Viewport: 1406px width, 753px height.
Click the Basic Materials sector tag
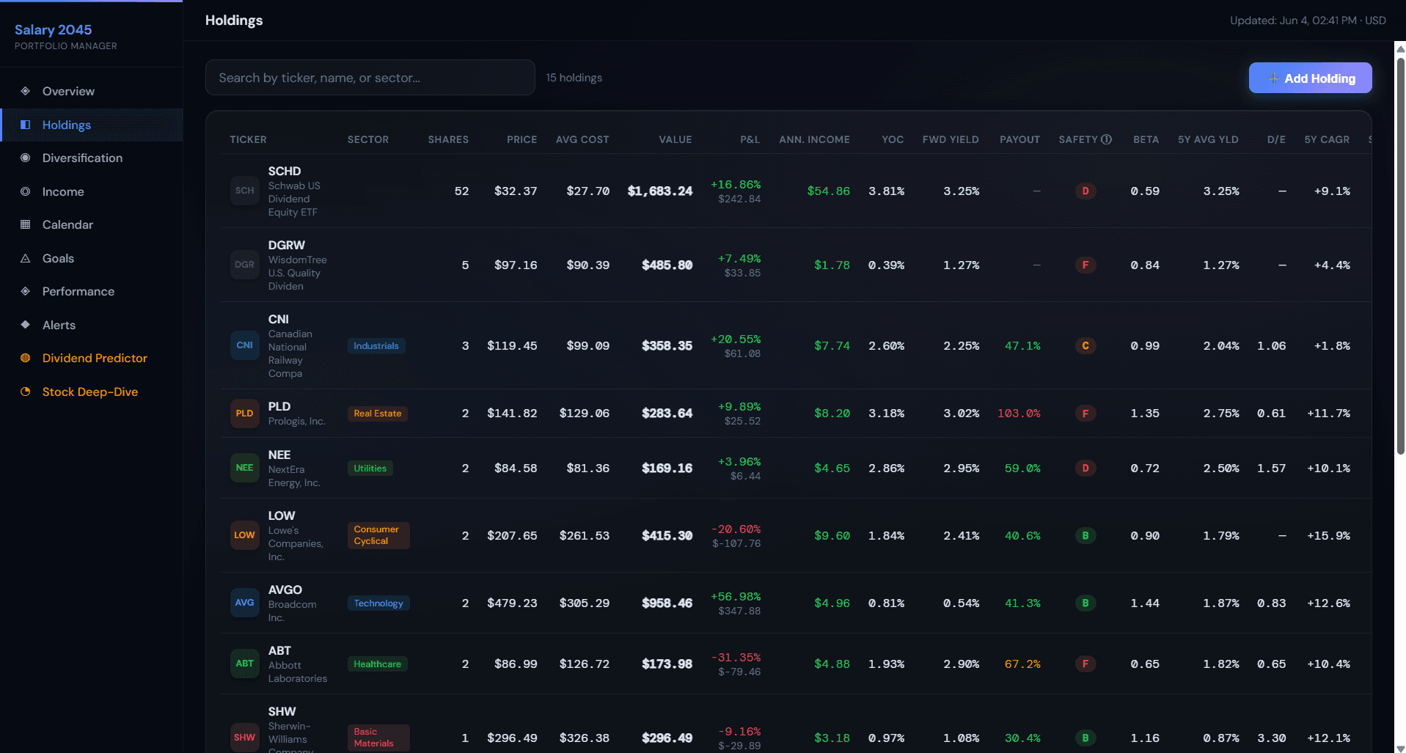378,738
